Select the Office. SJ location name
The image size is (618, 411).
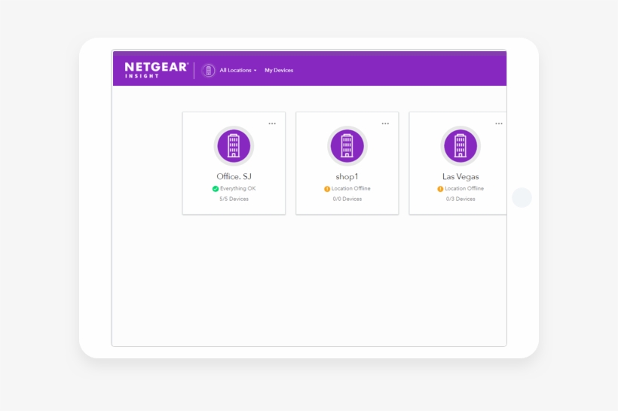(x=234, y=176)
